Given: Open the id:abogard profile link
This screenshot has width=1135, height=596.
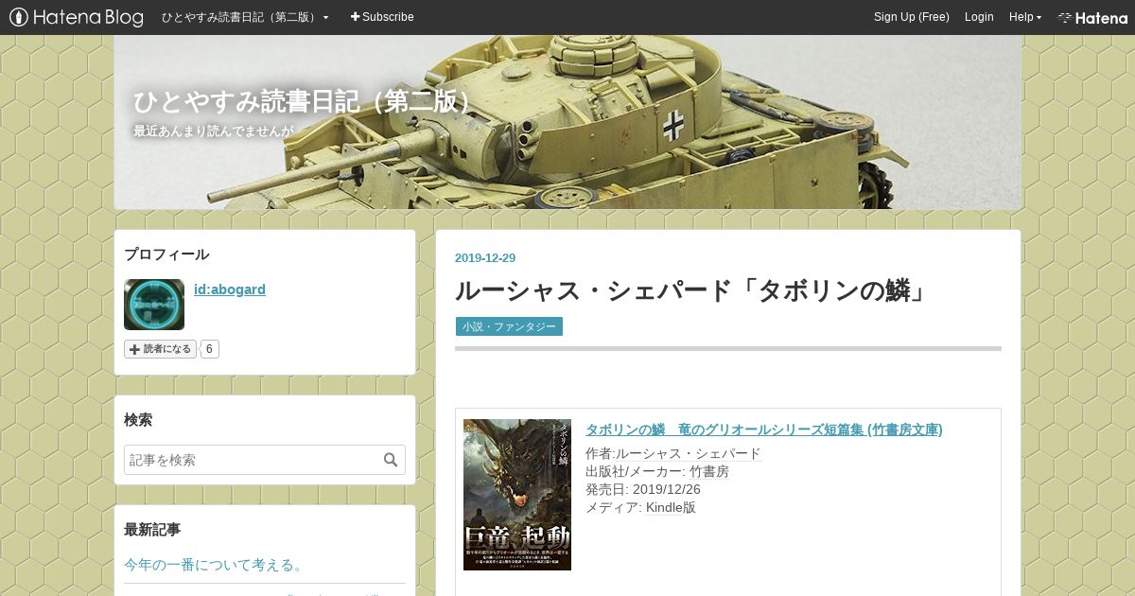Looking at the screenshot, I should (x=230, y=289).
